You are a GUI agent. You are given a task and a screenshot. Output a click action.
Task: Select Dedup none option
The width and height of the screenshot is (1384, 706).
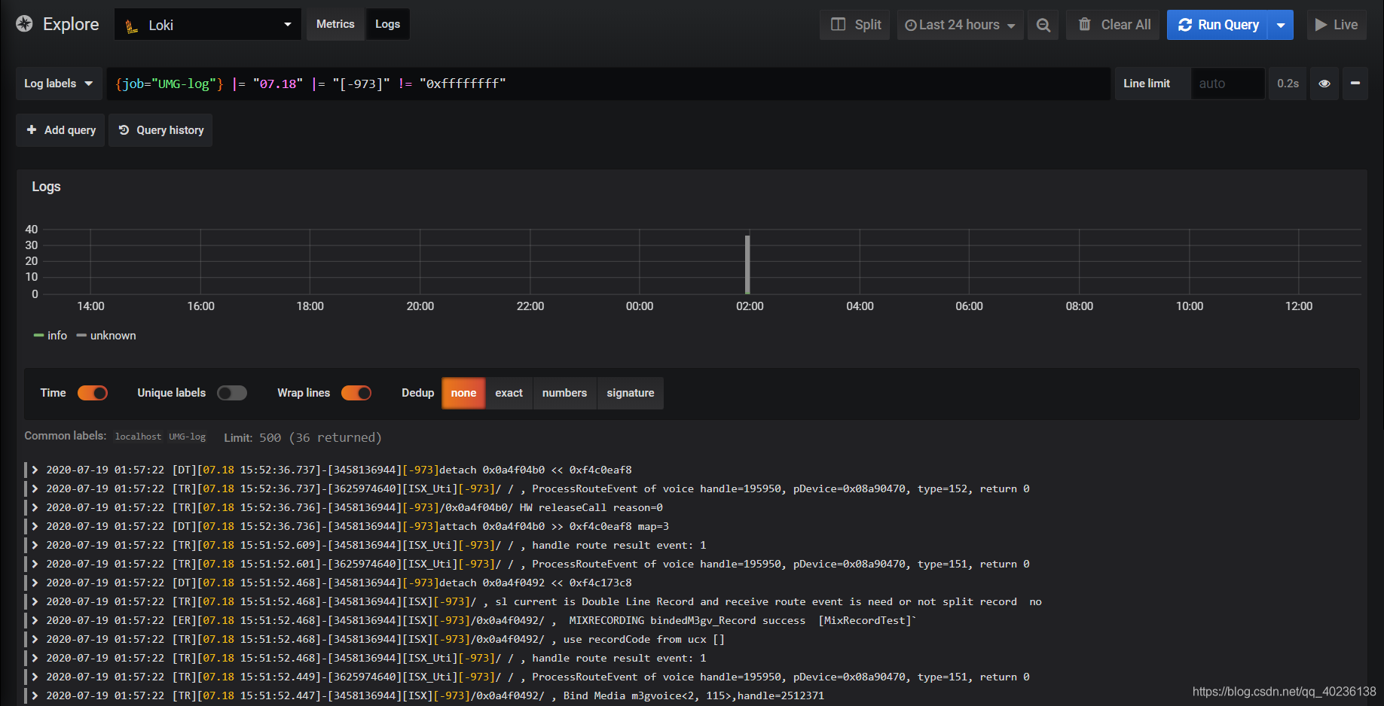coord(463,393)
